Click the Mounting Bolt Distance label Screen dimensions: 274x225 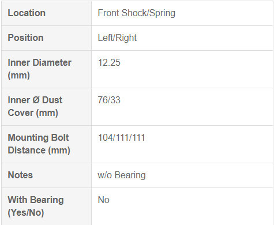click(39, 144)
